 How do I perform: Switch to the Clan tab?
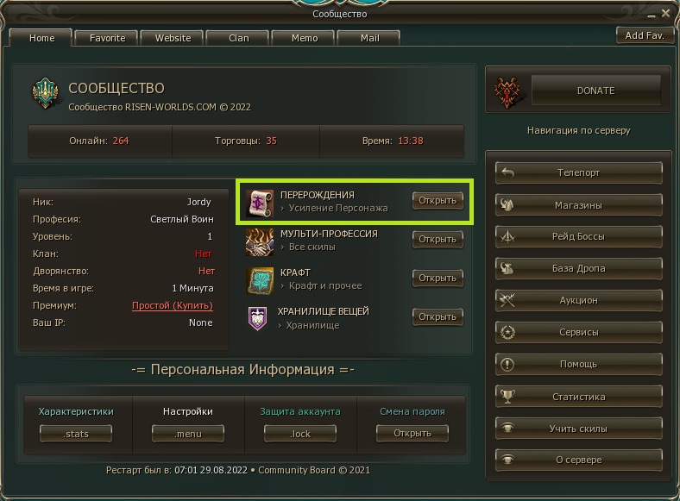238,38
